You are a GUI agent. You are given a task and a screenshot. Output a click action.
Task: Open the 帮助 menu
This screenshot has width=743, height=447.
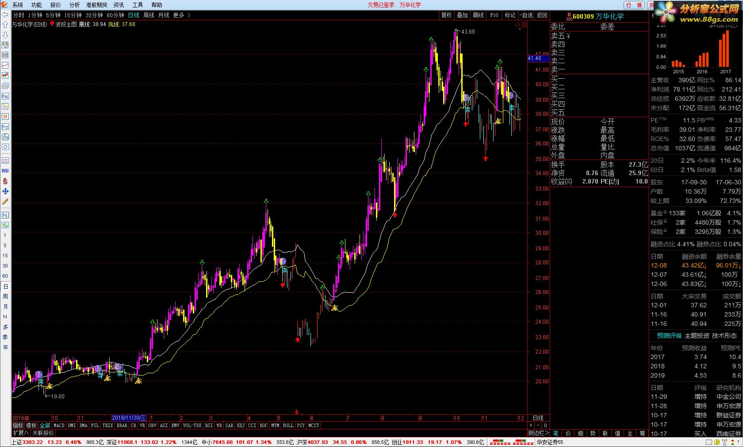click(x=157, y=5)
